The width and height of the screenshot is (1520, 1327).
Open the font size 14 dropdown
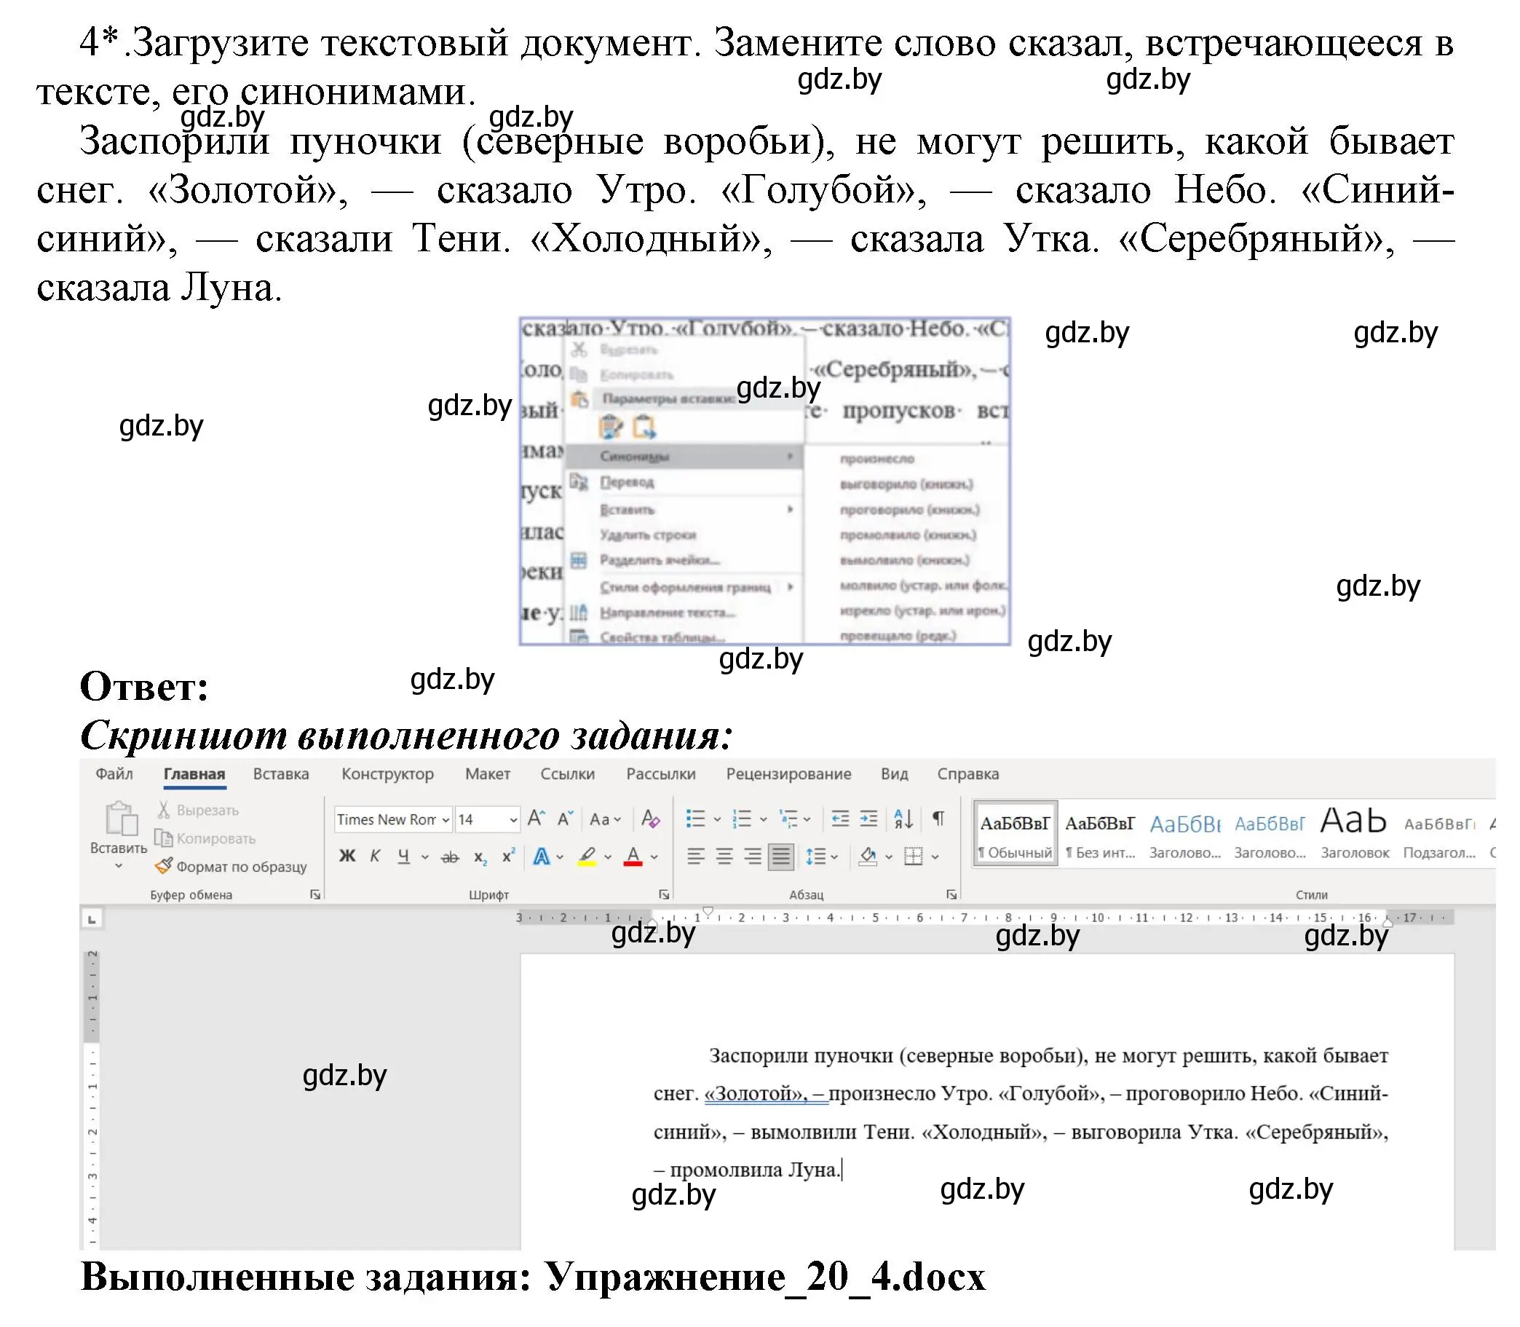pos(512,820)
